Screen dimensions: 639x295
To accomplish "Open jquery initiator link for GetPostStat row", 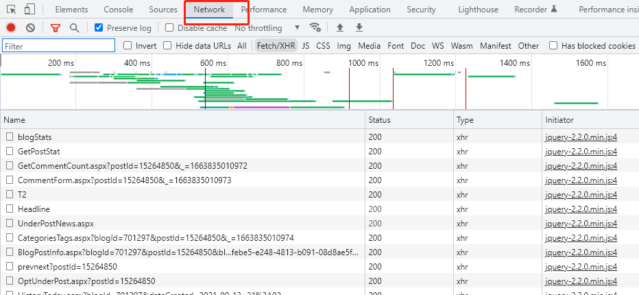I will (581, 152).
